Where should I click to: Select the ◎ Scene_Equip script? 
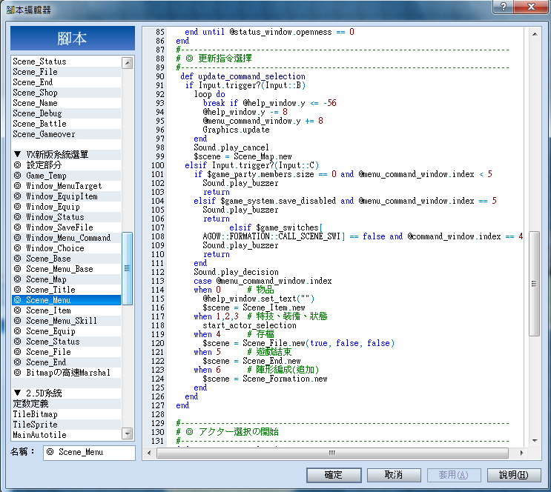click(x=67, y=331)
